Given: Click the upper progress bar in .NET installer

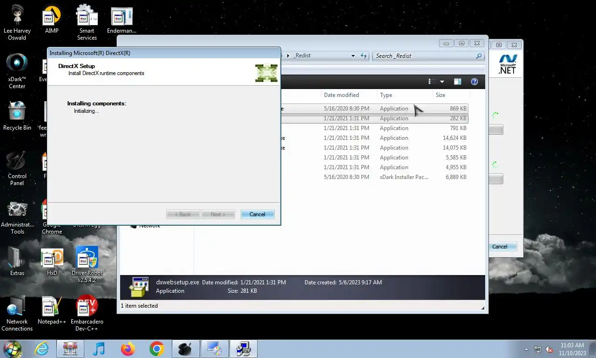Looking at the screenshot, I should tap(495, 130).
